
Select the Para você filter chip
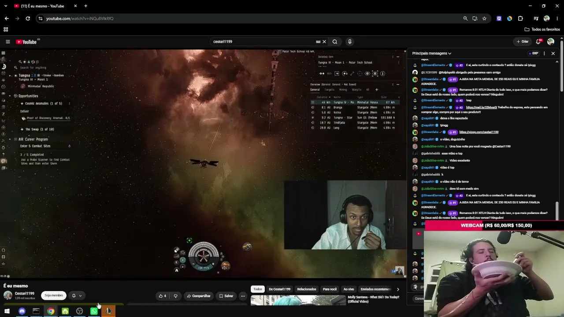pyautogui.click(x=330, y=289)
